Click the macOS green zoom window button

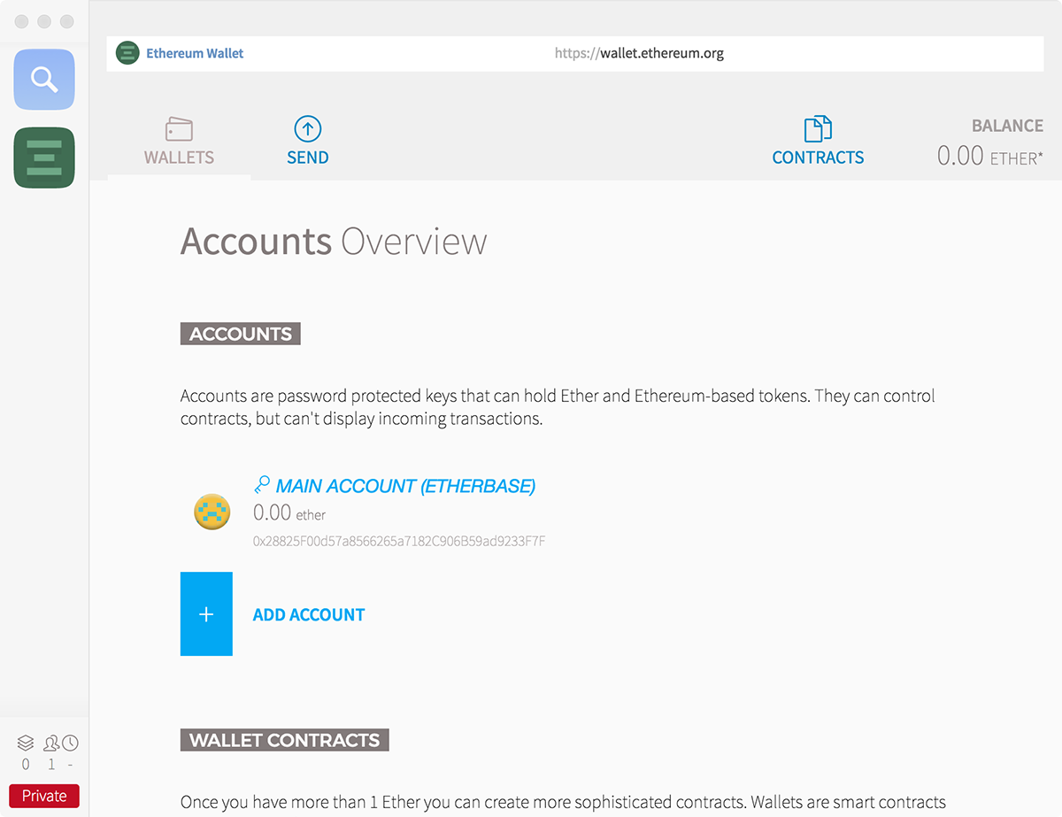67,21
